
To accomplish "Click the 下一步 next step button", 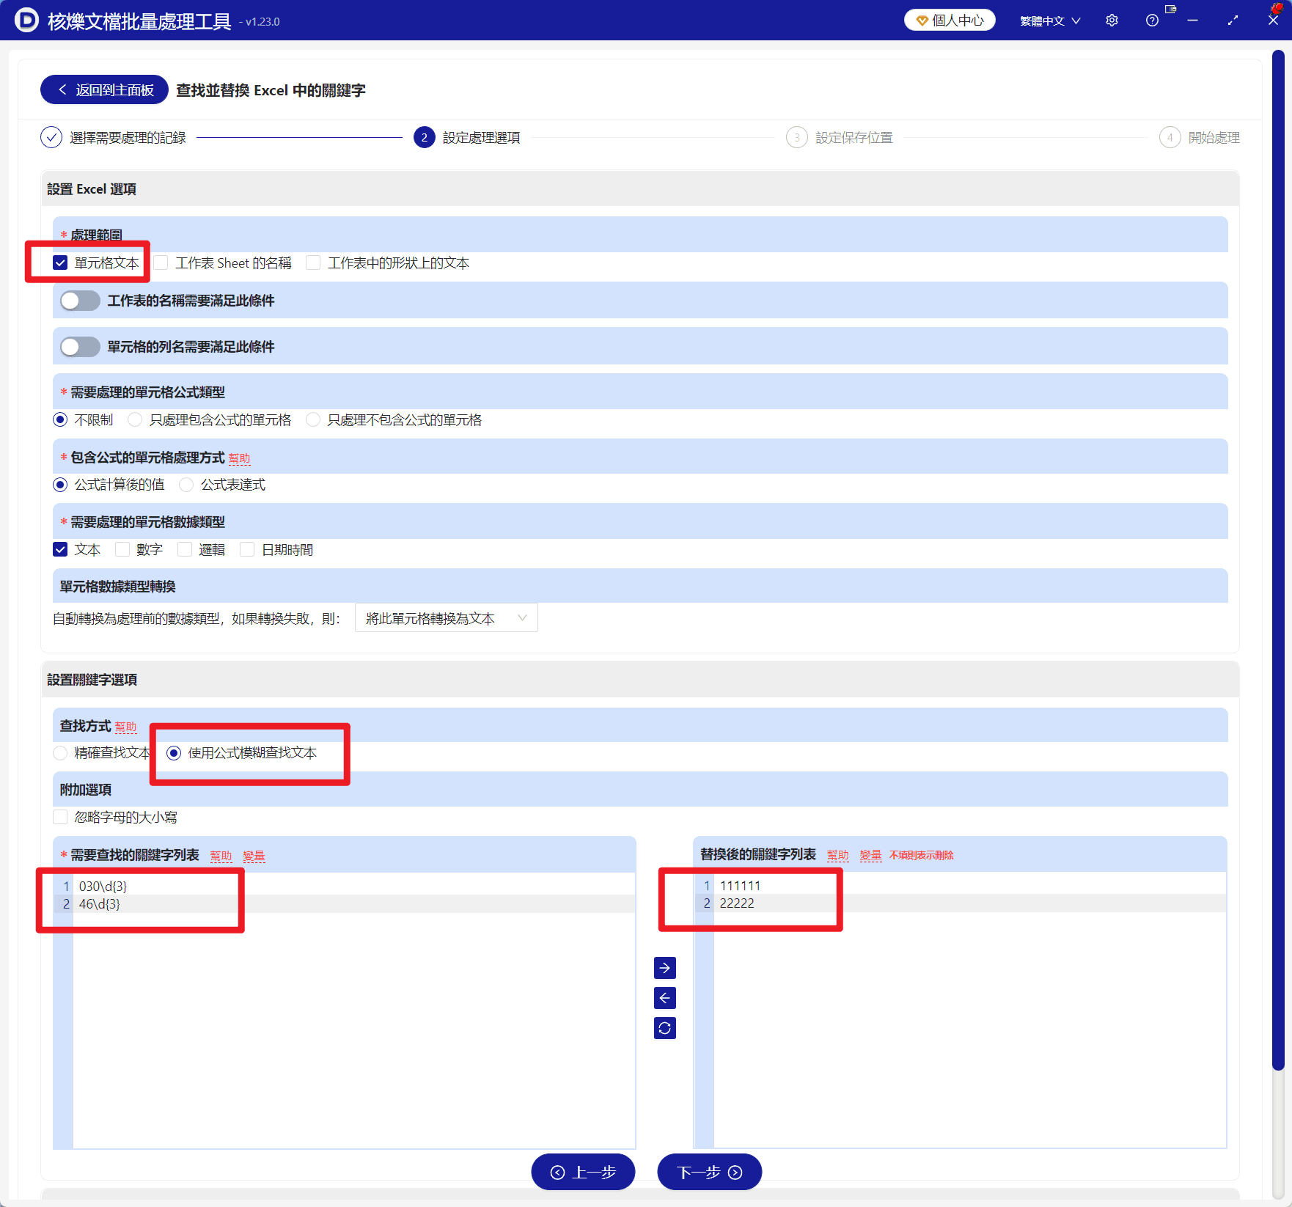I will 709,1172.
